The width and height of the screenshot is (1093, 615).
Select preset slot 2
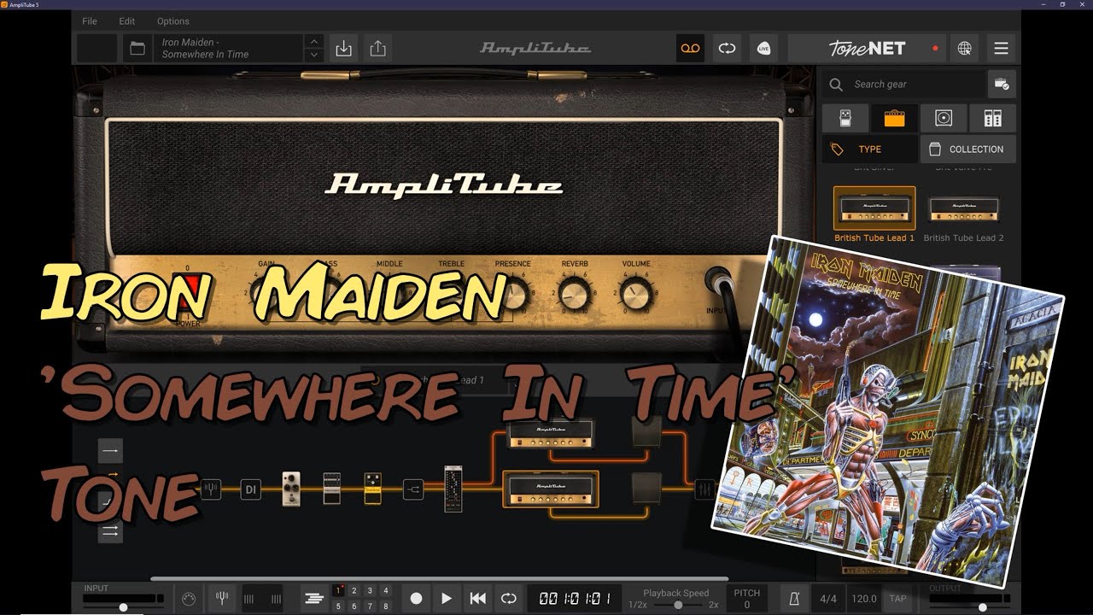coord(354,591)
